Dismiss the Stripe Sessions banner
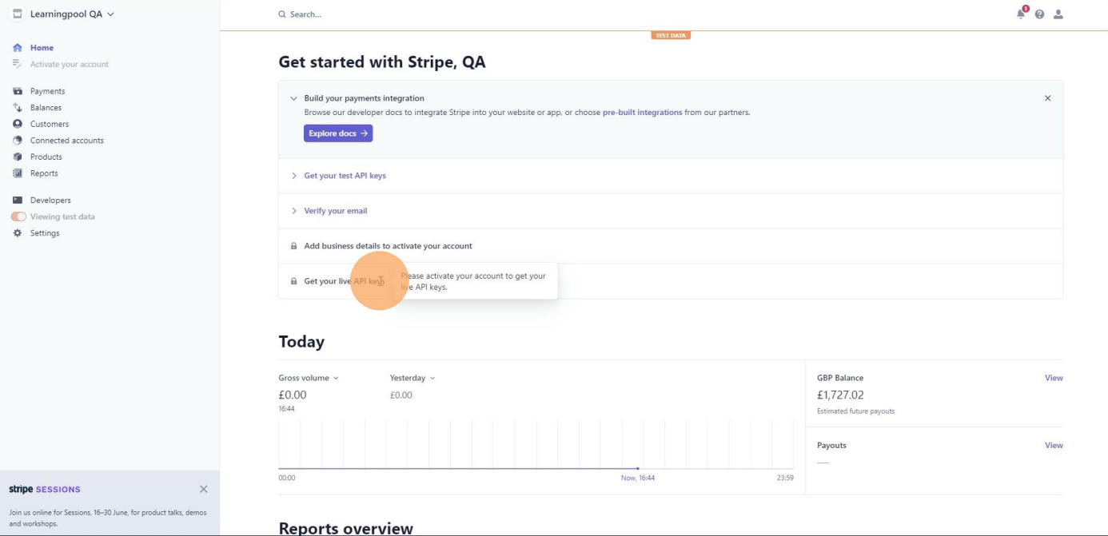1108x536 pixels. click(x=203, y=489)
